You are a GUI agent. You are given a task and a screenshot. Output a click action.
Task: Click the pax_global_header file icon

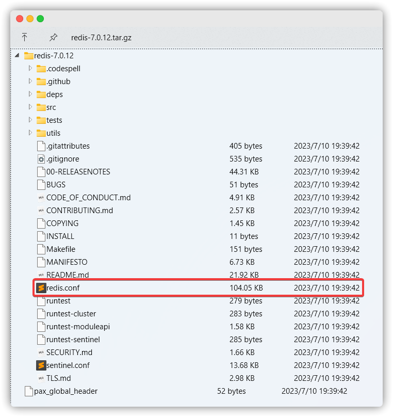coord(29,391)
